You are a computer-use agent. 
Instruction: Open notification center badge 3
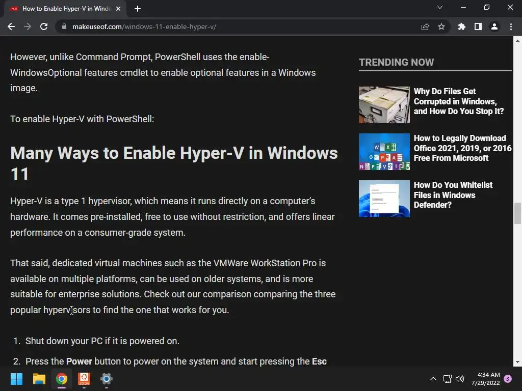(x=508, y=379)
